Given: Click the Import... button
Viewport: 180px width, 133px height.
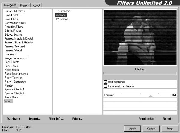Looking at the screenshot, I should pos(35,119).
